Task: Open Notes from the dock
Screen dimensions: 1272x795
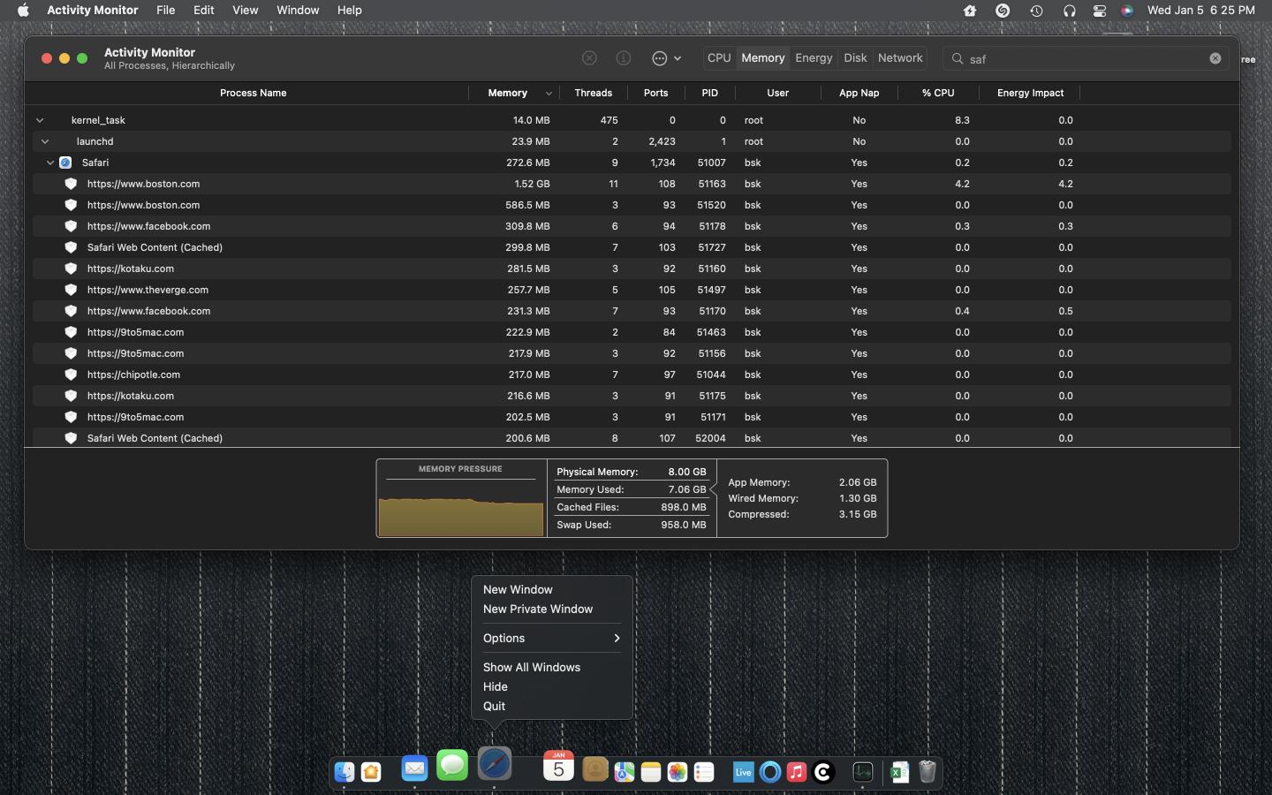Action: click(651, 772)
